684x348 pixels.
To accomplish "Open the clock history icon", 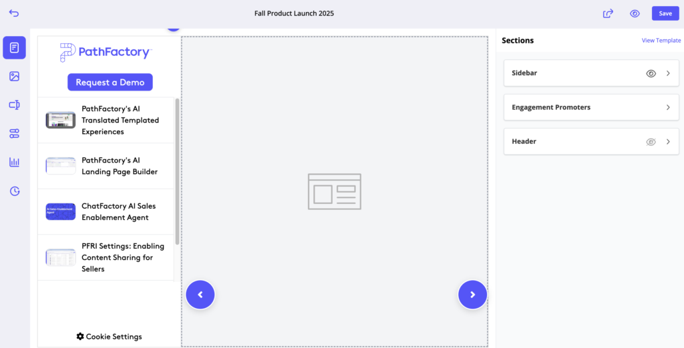I will pyautogui.click(x=14, y=191).
